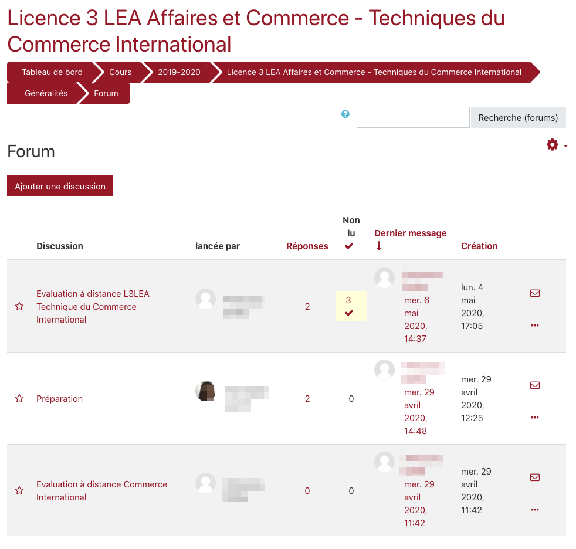Click envelope subscribe icon for Préparation row
This screenshot has width=576, height=549.
(534, 385)
